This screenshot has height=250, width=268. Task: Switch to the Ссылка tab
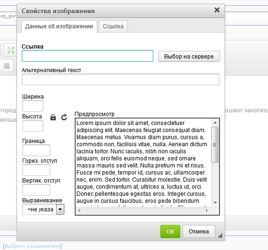[x=113, y=26]
